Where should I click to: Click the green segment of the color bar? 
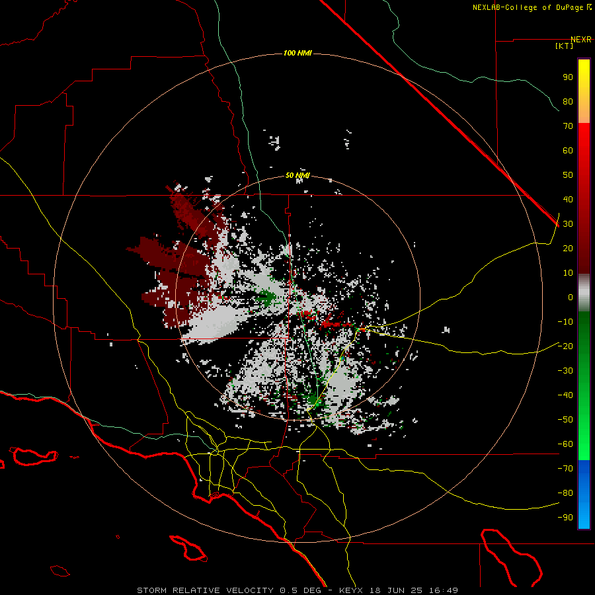click(x=584, y=386)
